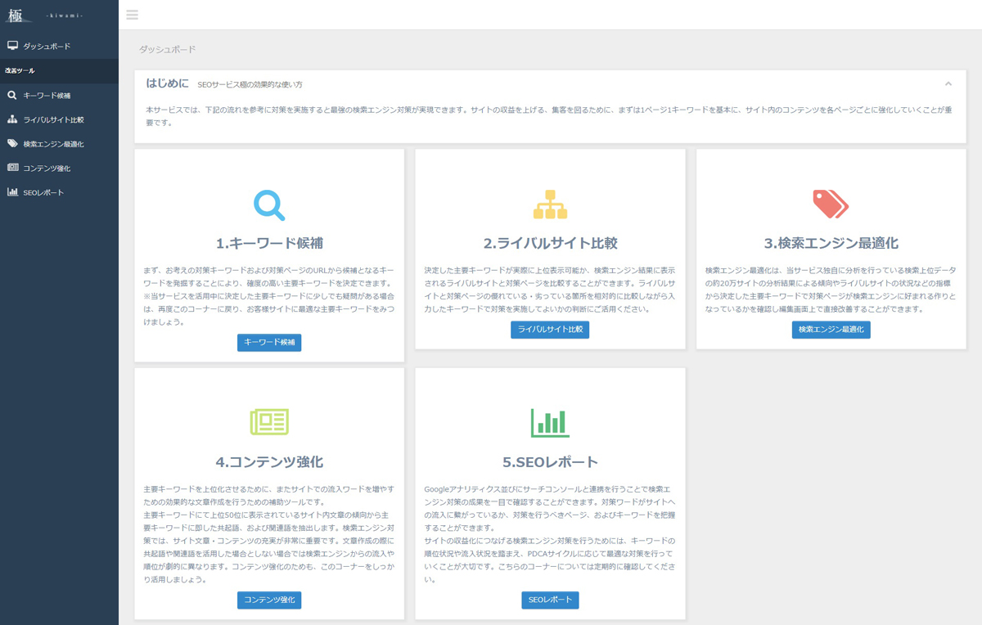Select ライバルサイト比較 in sidebar menu
Viewport: 982px width, 625px height.
[53, 120]
